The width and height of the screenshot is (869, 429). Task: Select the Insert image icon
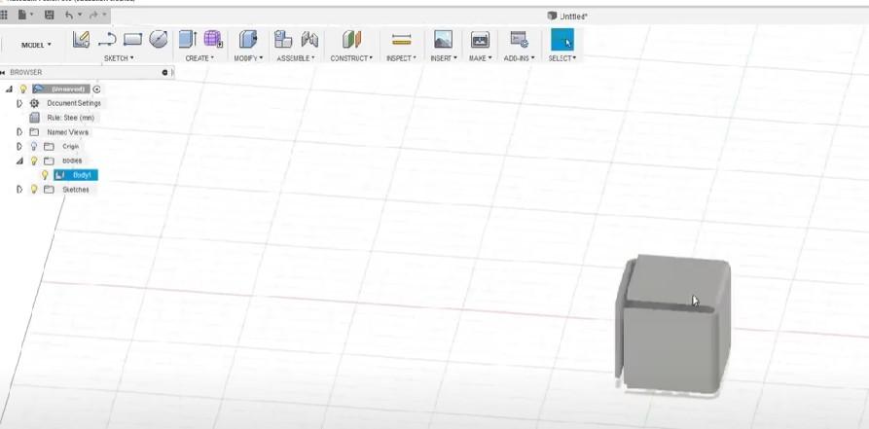[x=444, y=39]
